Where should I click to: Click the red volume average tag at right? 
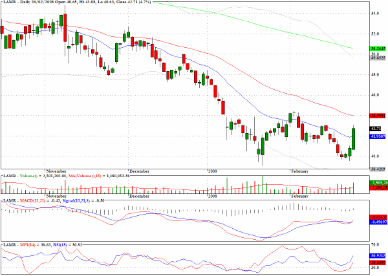coord(378,187)
